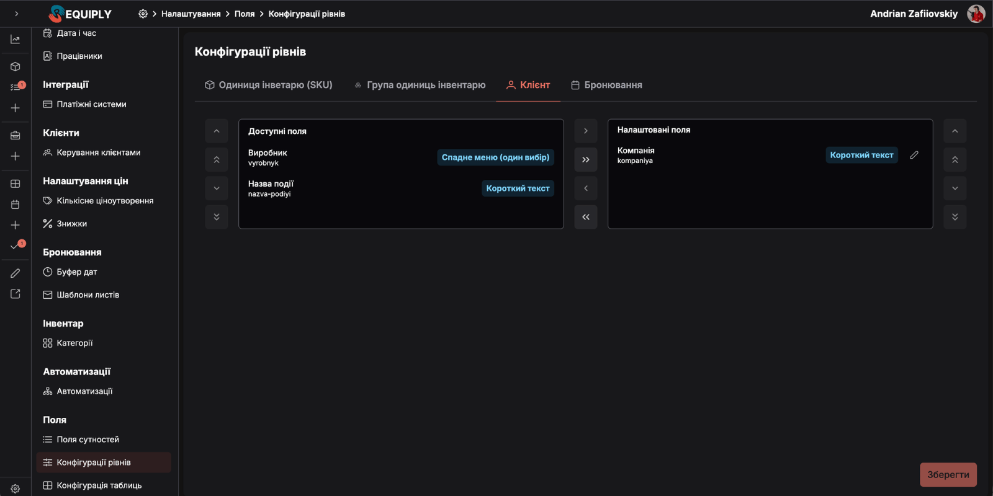The width and height of the screenshot is (993, 496).
Task: Click the settings gear at rail bottom
Action: [x=16, y=489]
